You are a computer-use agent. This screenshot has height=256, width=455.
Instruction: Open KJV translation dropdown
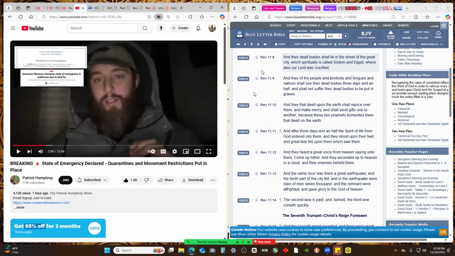click(334, 36)
